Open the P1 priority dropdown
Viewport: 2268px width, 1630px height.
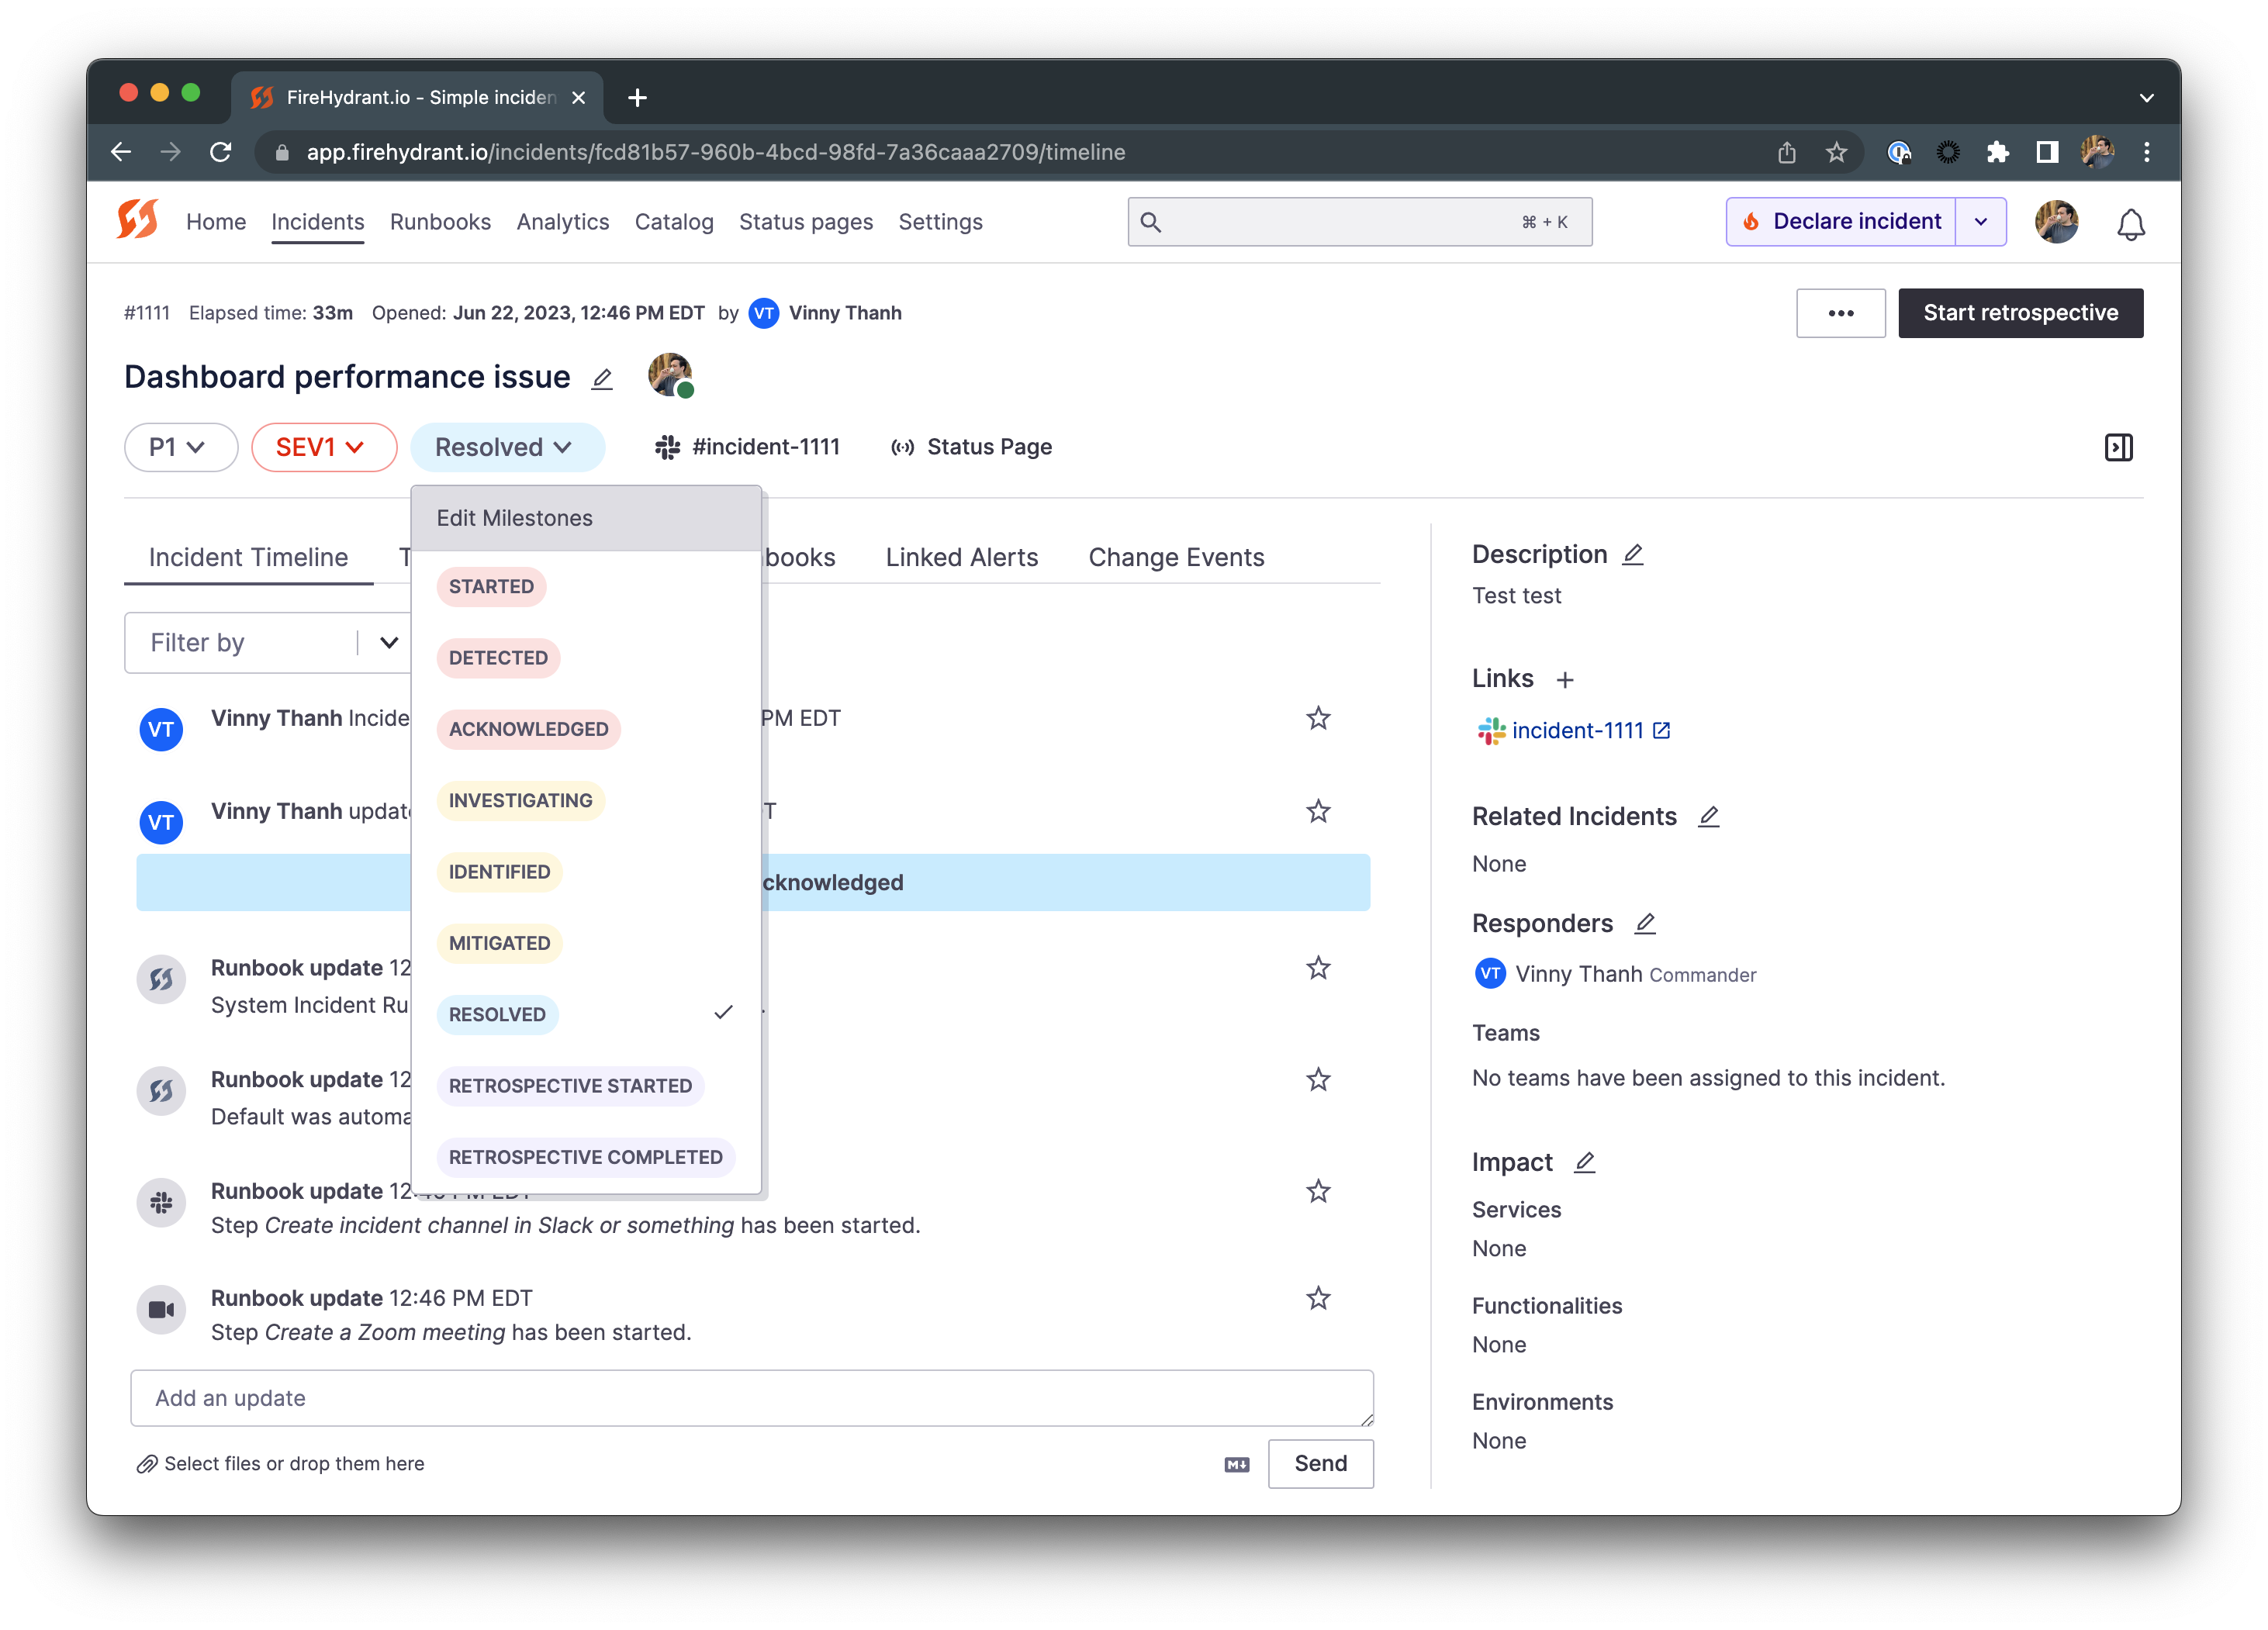(180, 447)
